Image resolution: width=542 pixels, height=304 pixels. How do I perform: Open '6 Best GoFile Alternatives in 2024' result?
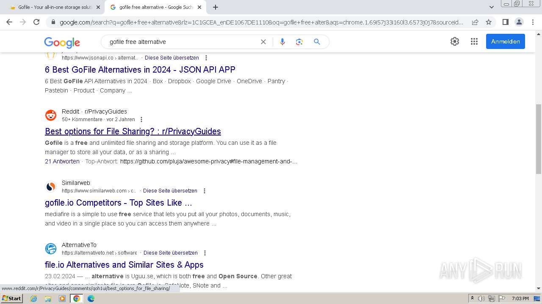pyautogui.click(x=140, y=69)
